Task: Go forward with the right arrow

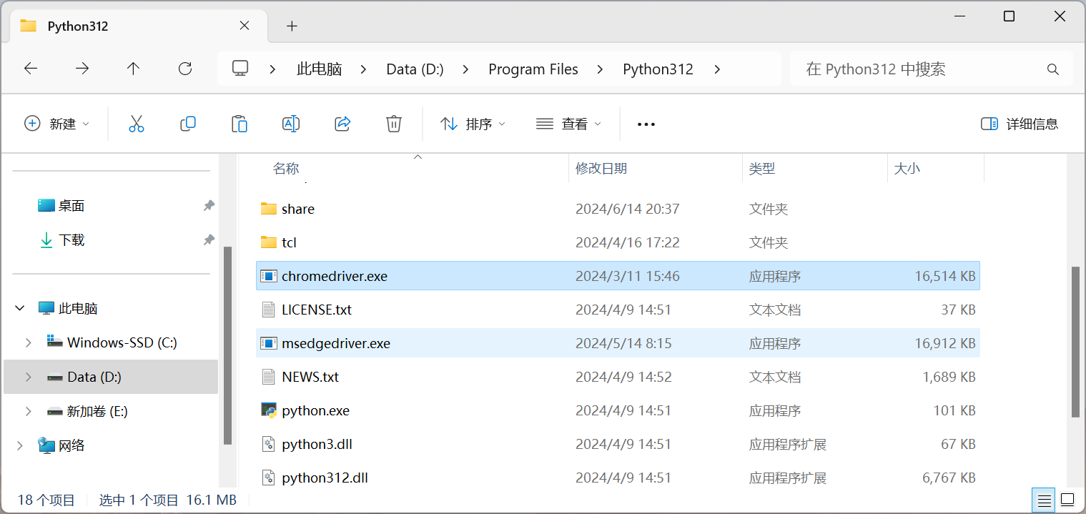Action: [x=82, y=69]
